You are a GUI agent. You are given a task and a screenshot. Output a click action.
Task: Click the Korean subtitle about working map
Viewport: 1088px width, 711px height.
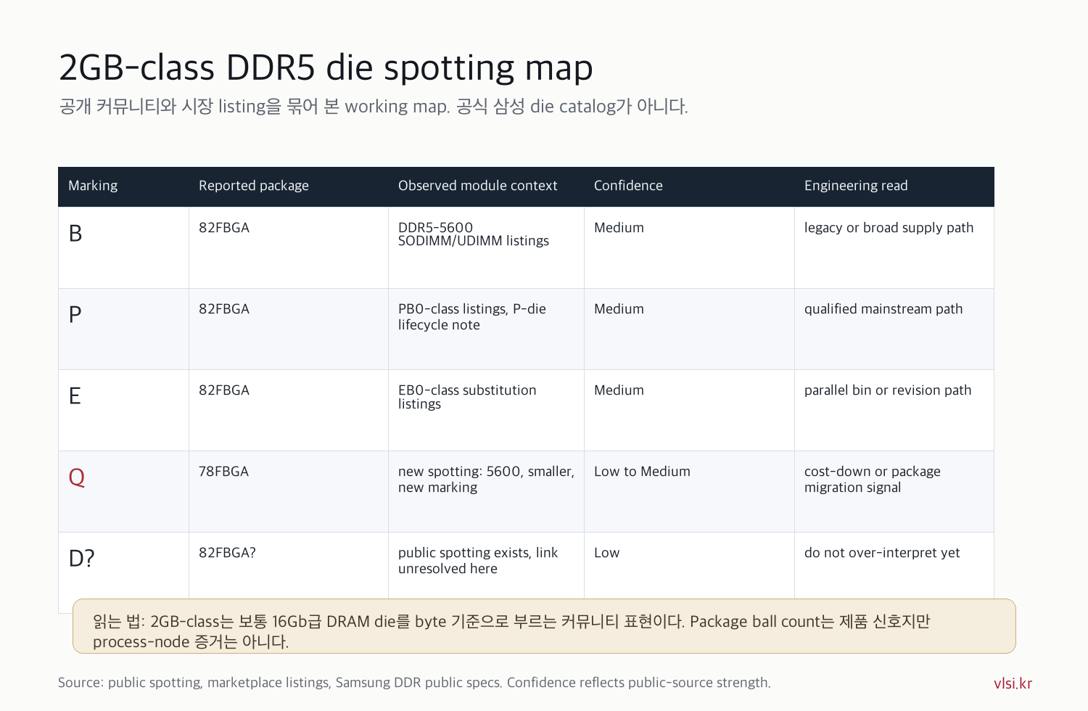pyautogui.click(x=373, y=107)
